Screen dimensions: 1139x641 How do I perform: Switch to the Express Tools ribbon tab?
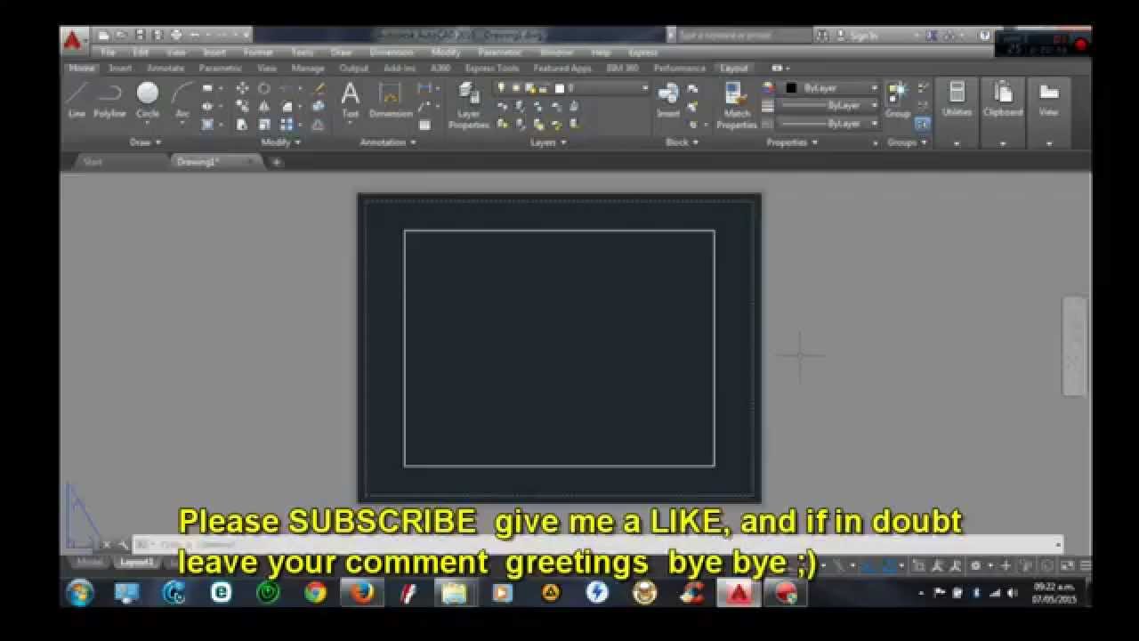492,69
